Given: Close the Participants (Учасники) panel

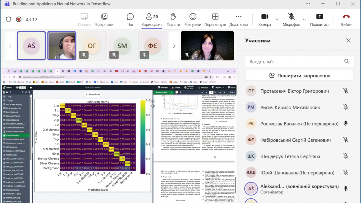Looking at the screenshot, I should [x=348, y=41].
